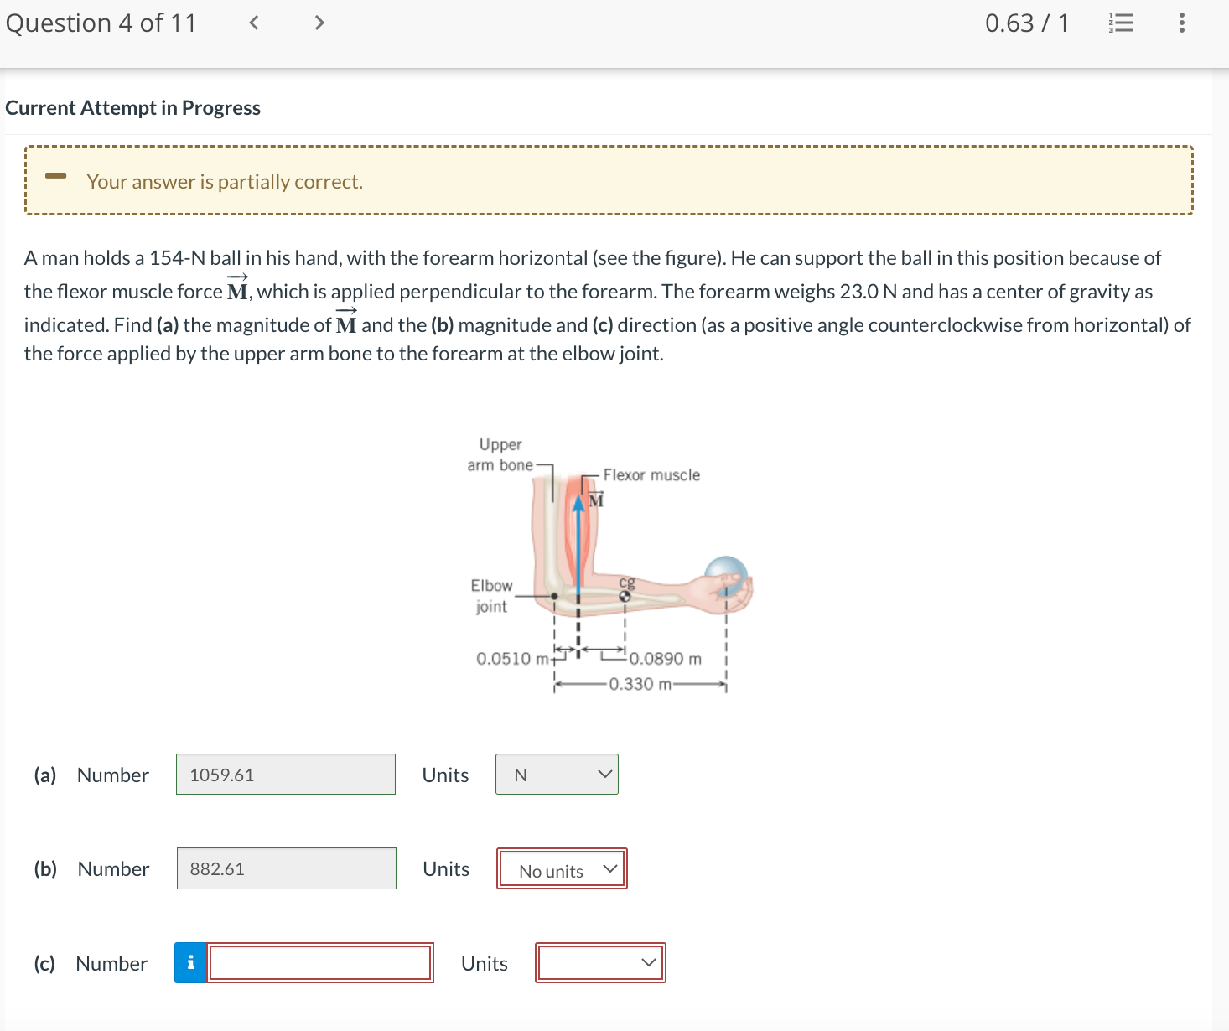
Task: Click 'Current Attempt in Progress' text
Action: coord(133,108)
